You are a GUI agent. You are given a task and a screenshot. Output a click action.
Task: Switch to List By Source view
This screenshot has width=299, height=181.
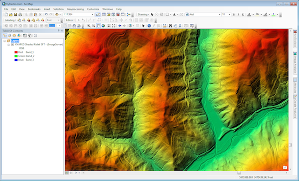click(x=9, y=35)
